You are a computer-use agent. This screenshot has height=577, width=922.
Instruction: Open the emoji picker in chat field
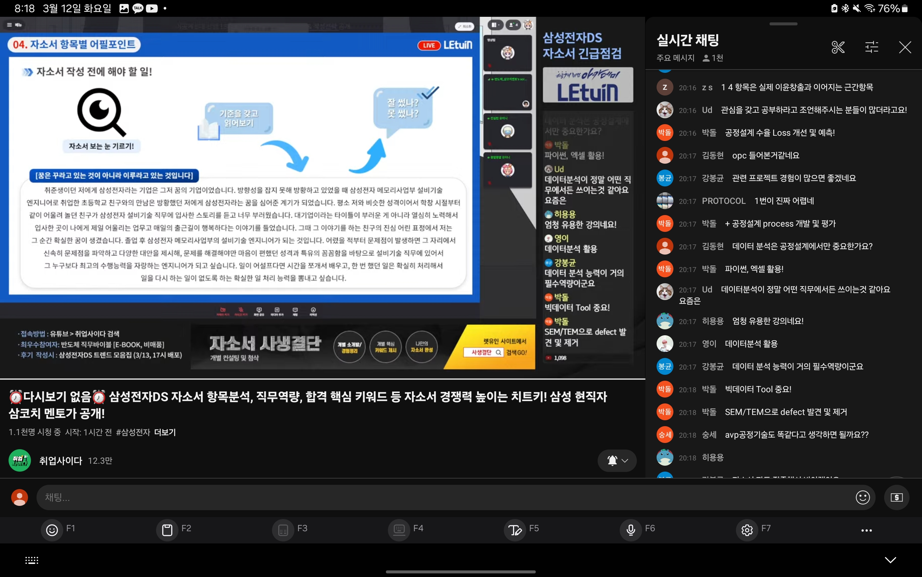862,497
